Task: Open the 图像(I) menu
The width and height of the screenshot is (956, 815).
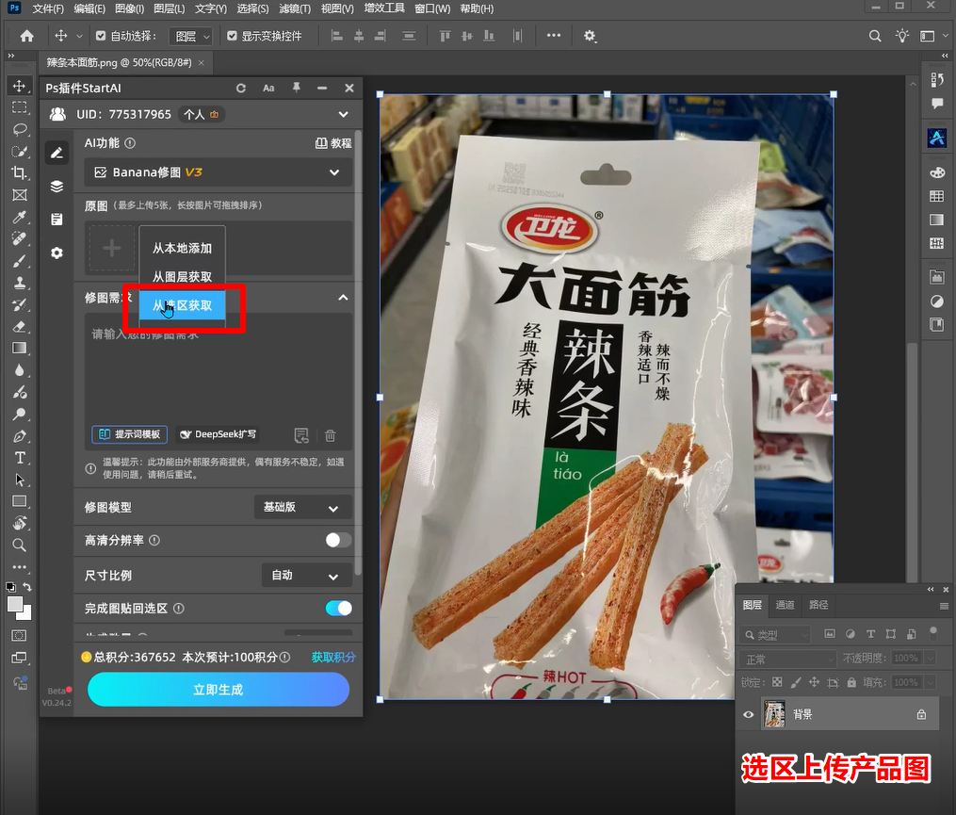Action: [129, 8]
